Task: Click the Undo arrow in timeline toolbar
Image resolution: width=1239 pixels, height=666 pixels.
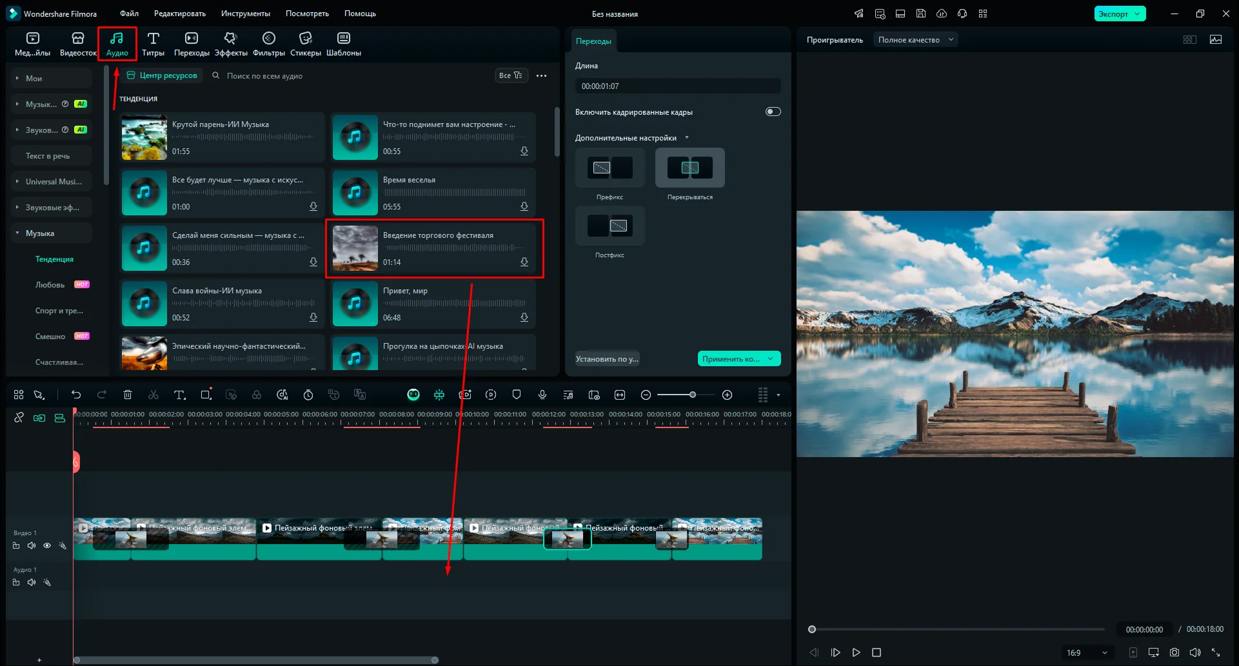Action: point(76,395)
